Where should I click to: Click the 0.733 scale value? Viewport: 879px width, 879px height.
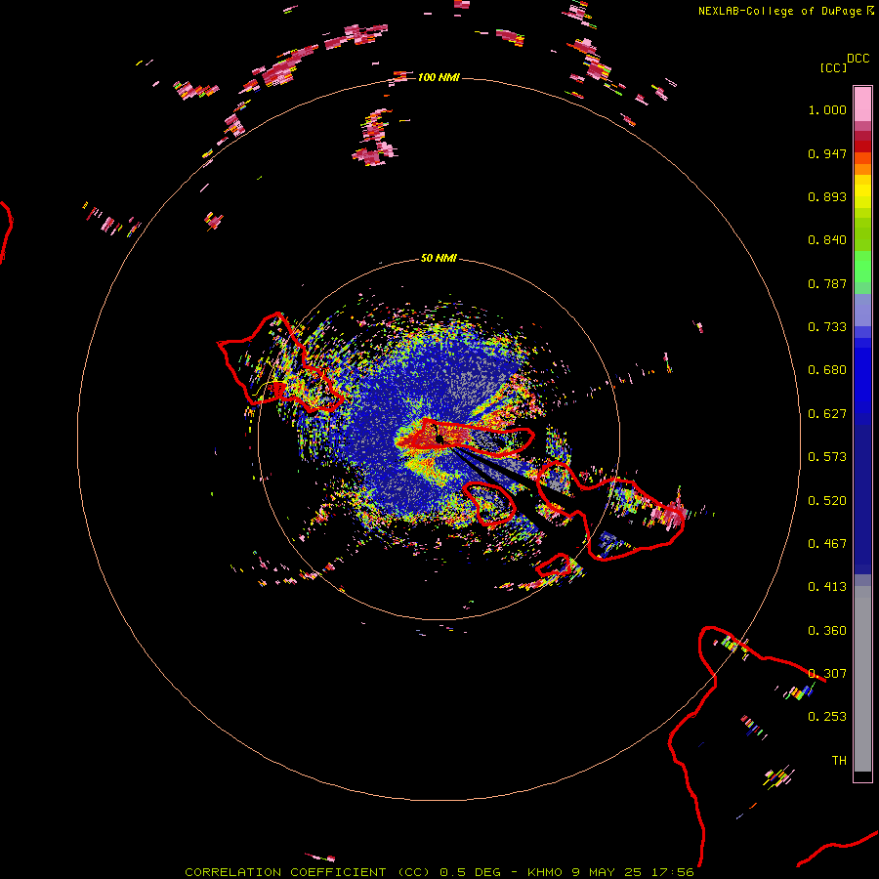click(827, 327)
